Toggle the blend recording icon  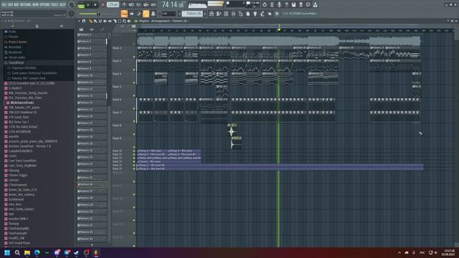click(146, 5)
